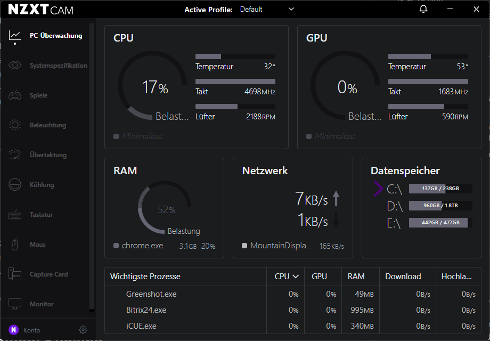Switch to the PC-Überwachung tab

55,36
